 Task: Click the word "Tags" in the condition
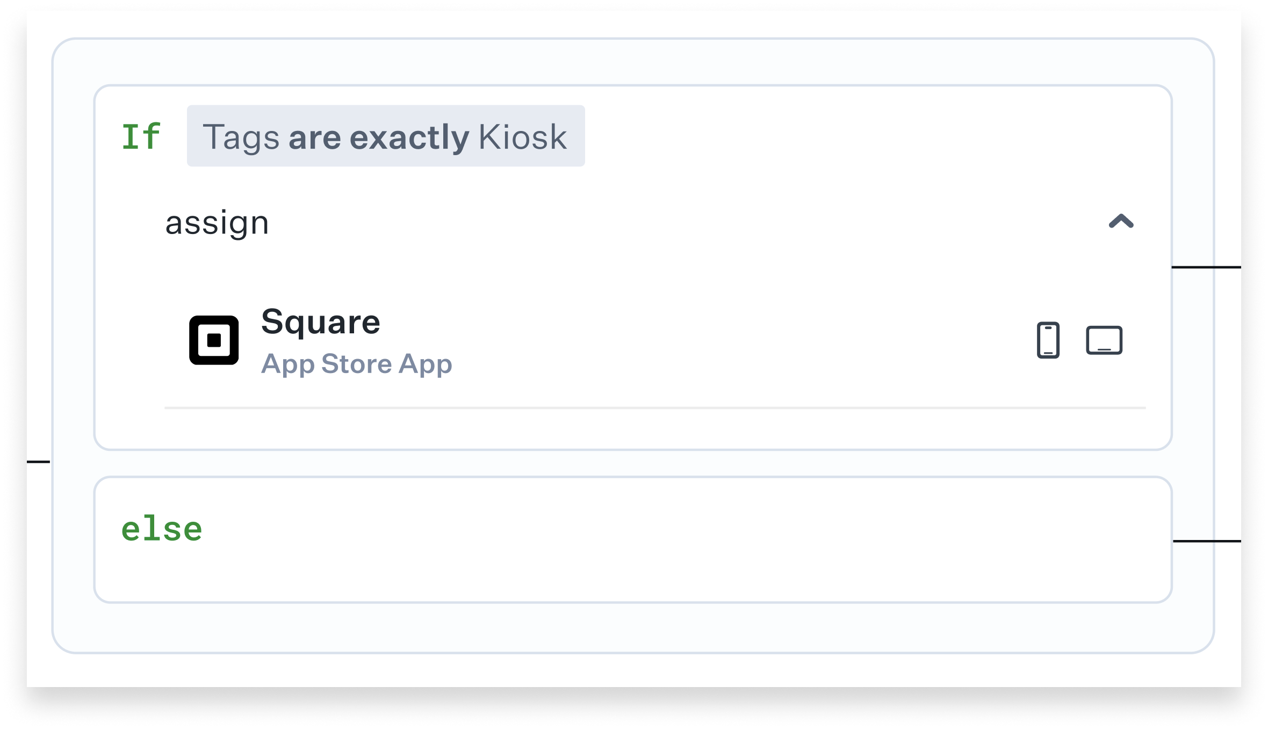pyautogui.click(x=241, y=137)
